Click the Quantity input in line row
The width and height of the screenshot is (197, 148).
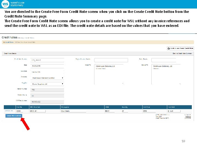125,111
